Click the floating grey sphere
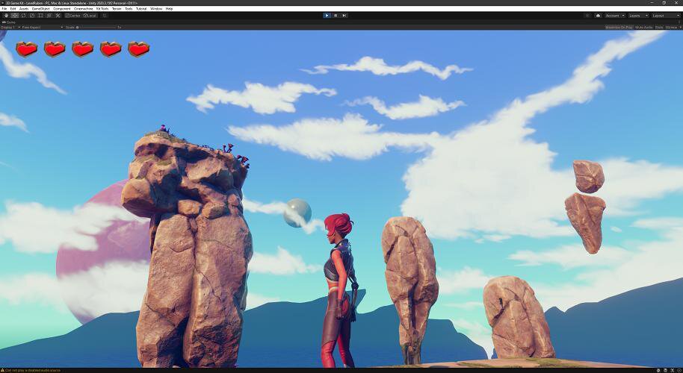This screenshot has height=373, width=683. coord(297,213)
